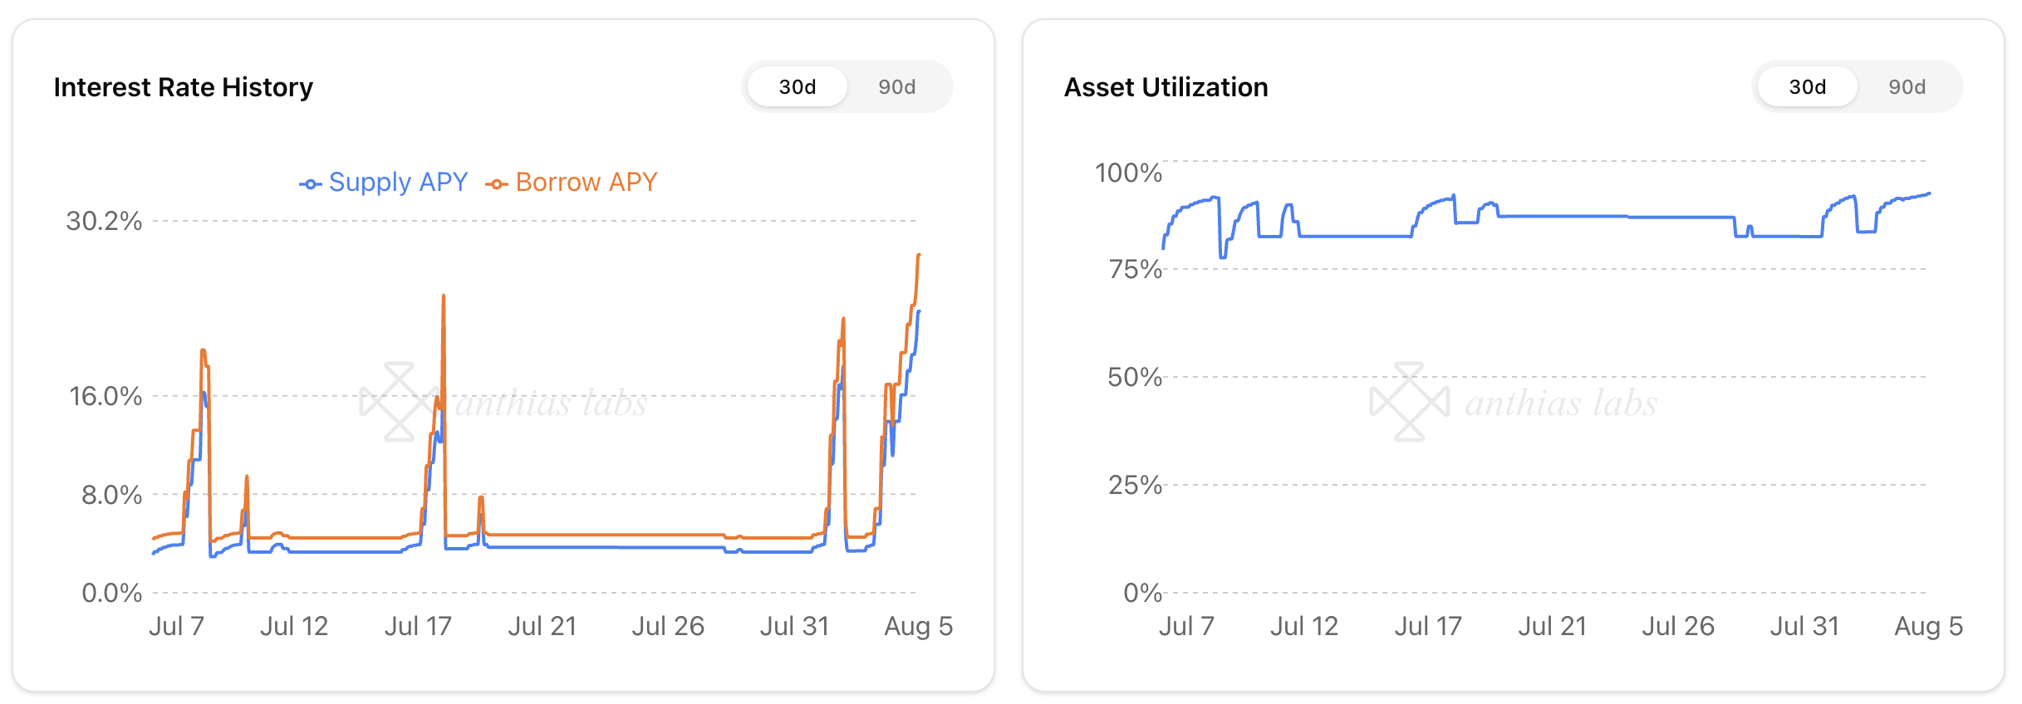Click the anthias labs watermark text on interest chart
The width and height of the screenshot is (2022, 704).
[551, 403]
